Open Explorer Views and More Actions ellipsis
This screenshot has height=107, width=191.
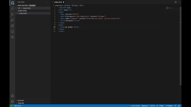[x=48, y=2]
